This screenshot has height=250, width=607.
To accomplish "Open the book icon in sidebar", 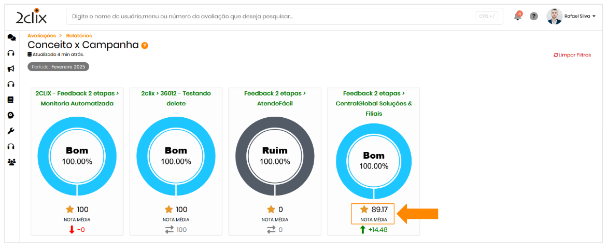I will pos(11,100).
